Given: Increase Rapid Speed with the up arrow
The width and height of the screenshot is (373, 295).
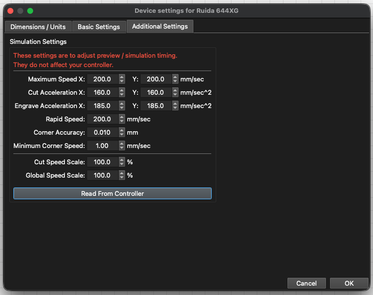Looking at the screenshot, I should pyautogui.click(x=122, y=117).
